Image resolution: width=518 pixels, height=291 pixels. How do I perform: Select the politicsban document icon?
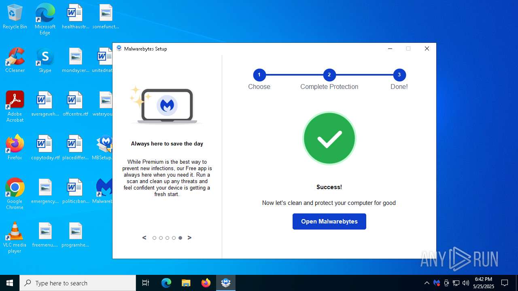tap(75, 192)
